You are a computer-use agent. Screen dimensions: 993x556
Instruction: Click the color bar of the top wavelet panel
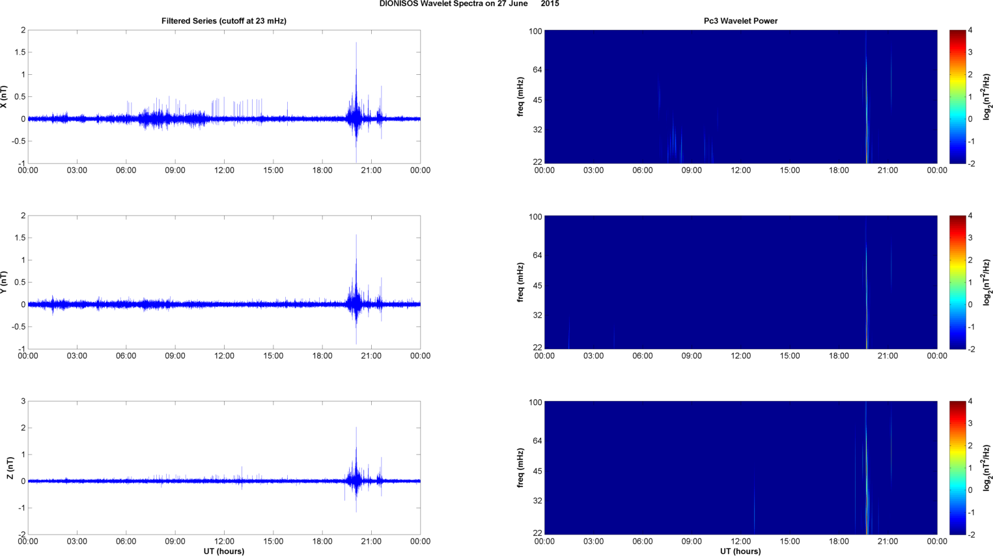(957, 97)
